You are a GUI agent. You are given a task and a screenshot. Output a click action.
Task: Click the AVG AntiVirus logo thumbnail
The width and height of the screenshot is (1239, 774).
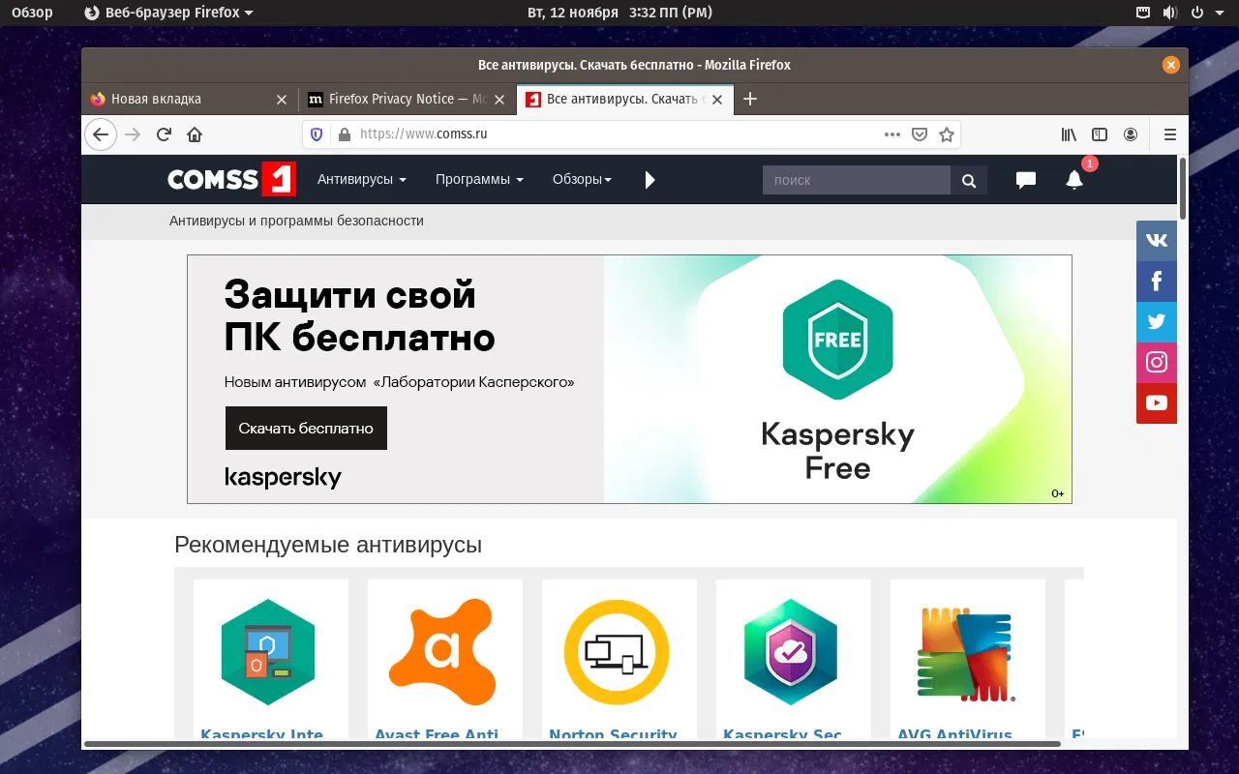pyautogui.click(x=966, y=653)
